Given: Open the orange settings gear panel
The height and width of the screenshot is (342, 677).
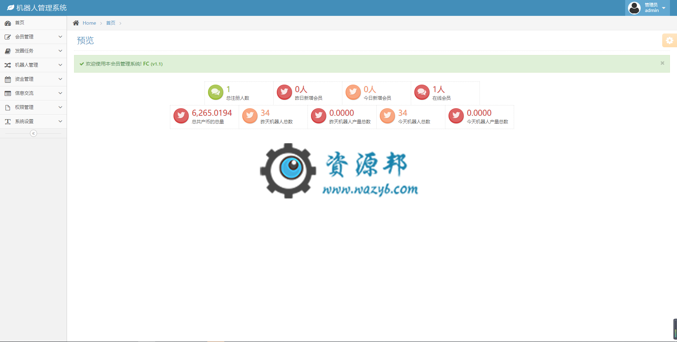Looking at the screenshot, I should [x=669, y=40].
